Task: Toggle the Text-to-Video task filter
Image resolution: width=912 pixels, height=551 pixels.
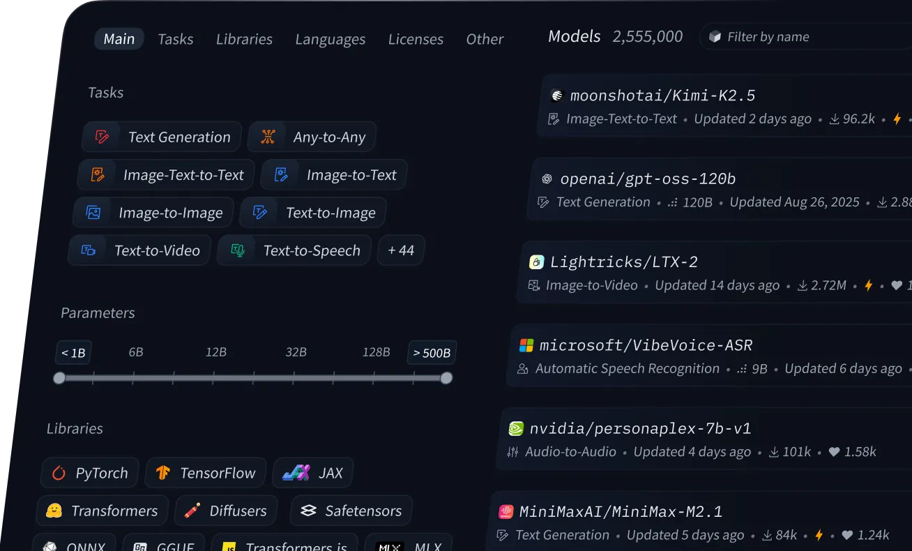Action: pyautogui.click(x=140, y=250)
